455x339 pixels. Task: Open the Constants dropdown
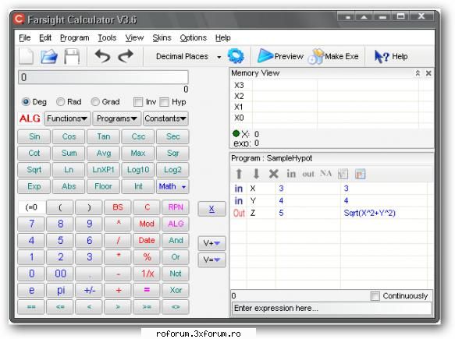pyautogui.click(x=165, y=118)
